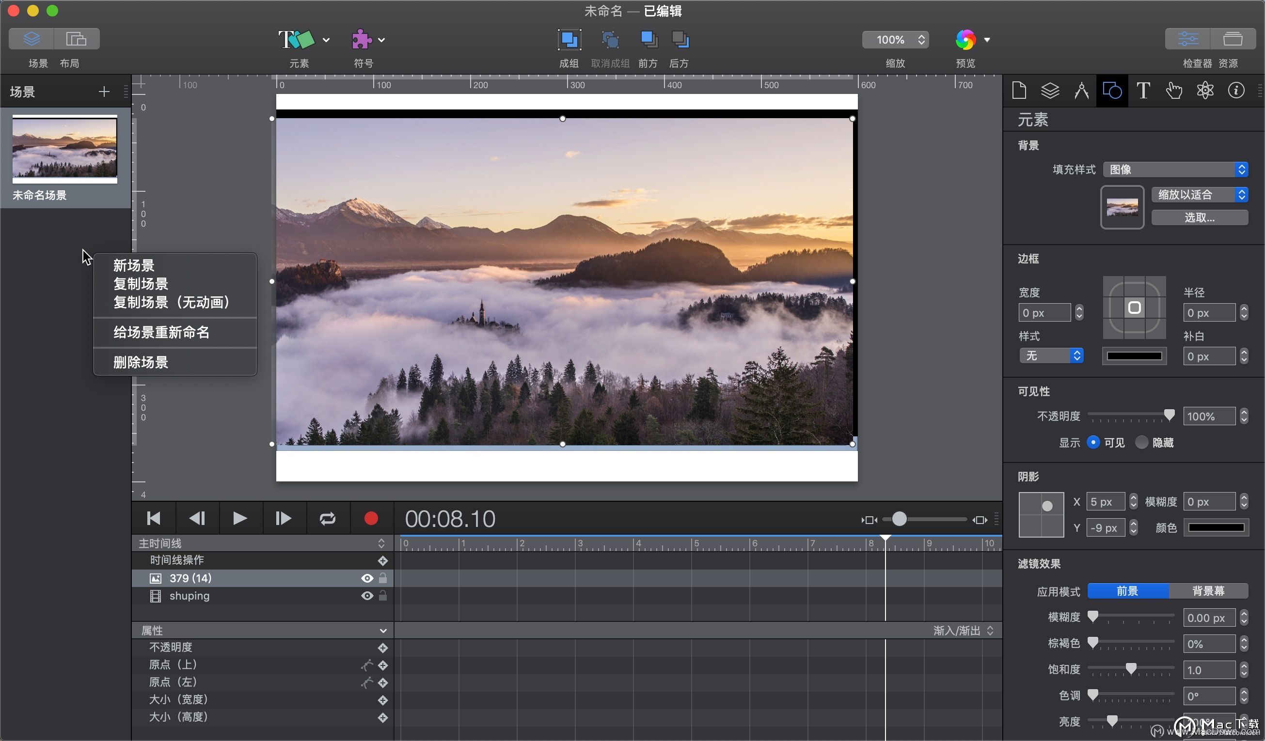
Task: Collapse the 属性 properties section
Action: (383, 631)
